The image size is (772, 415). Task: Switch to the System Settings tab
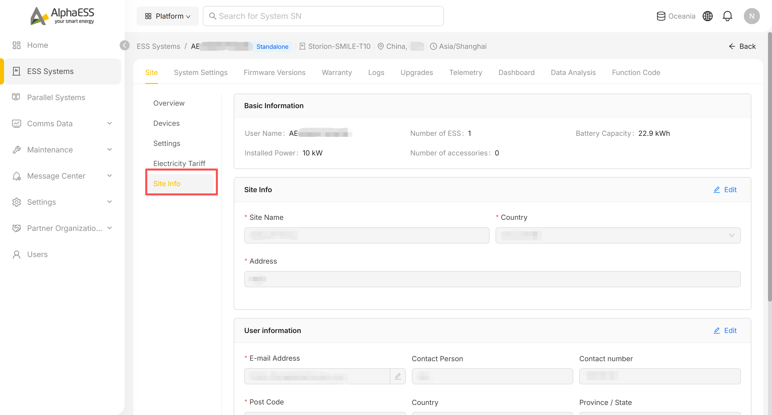point(201,73)
